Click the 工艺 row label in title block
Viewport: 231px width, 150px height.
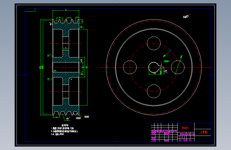tap(153, 140)
